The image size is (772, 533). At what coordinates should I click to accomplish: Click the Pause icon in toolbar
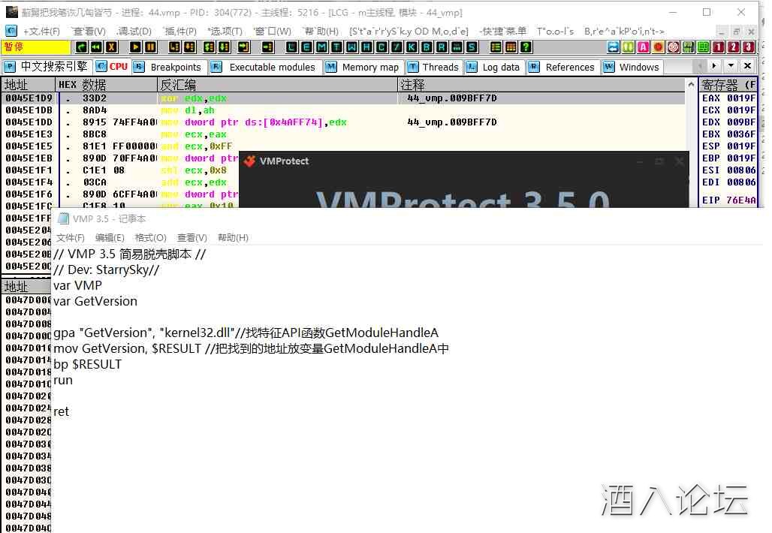pyautogui.click(x=151, y=47)
